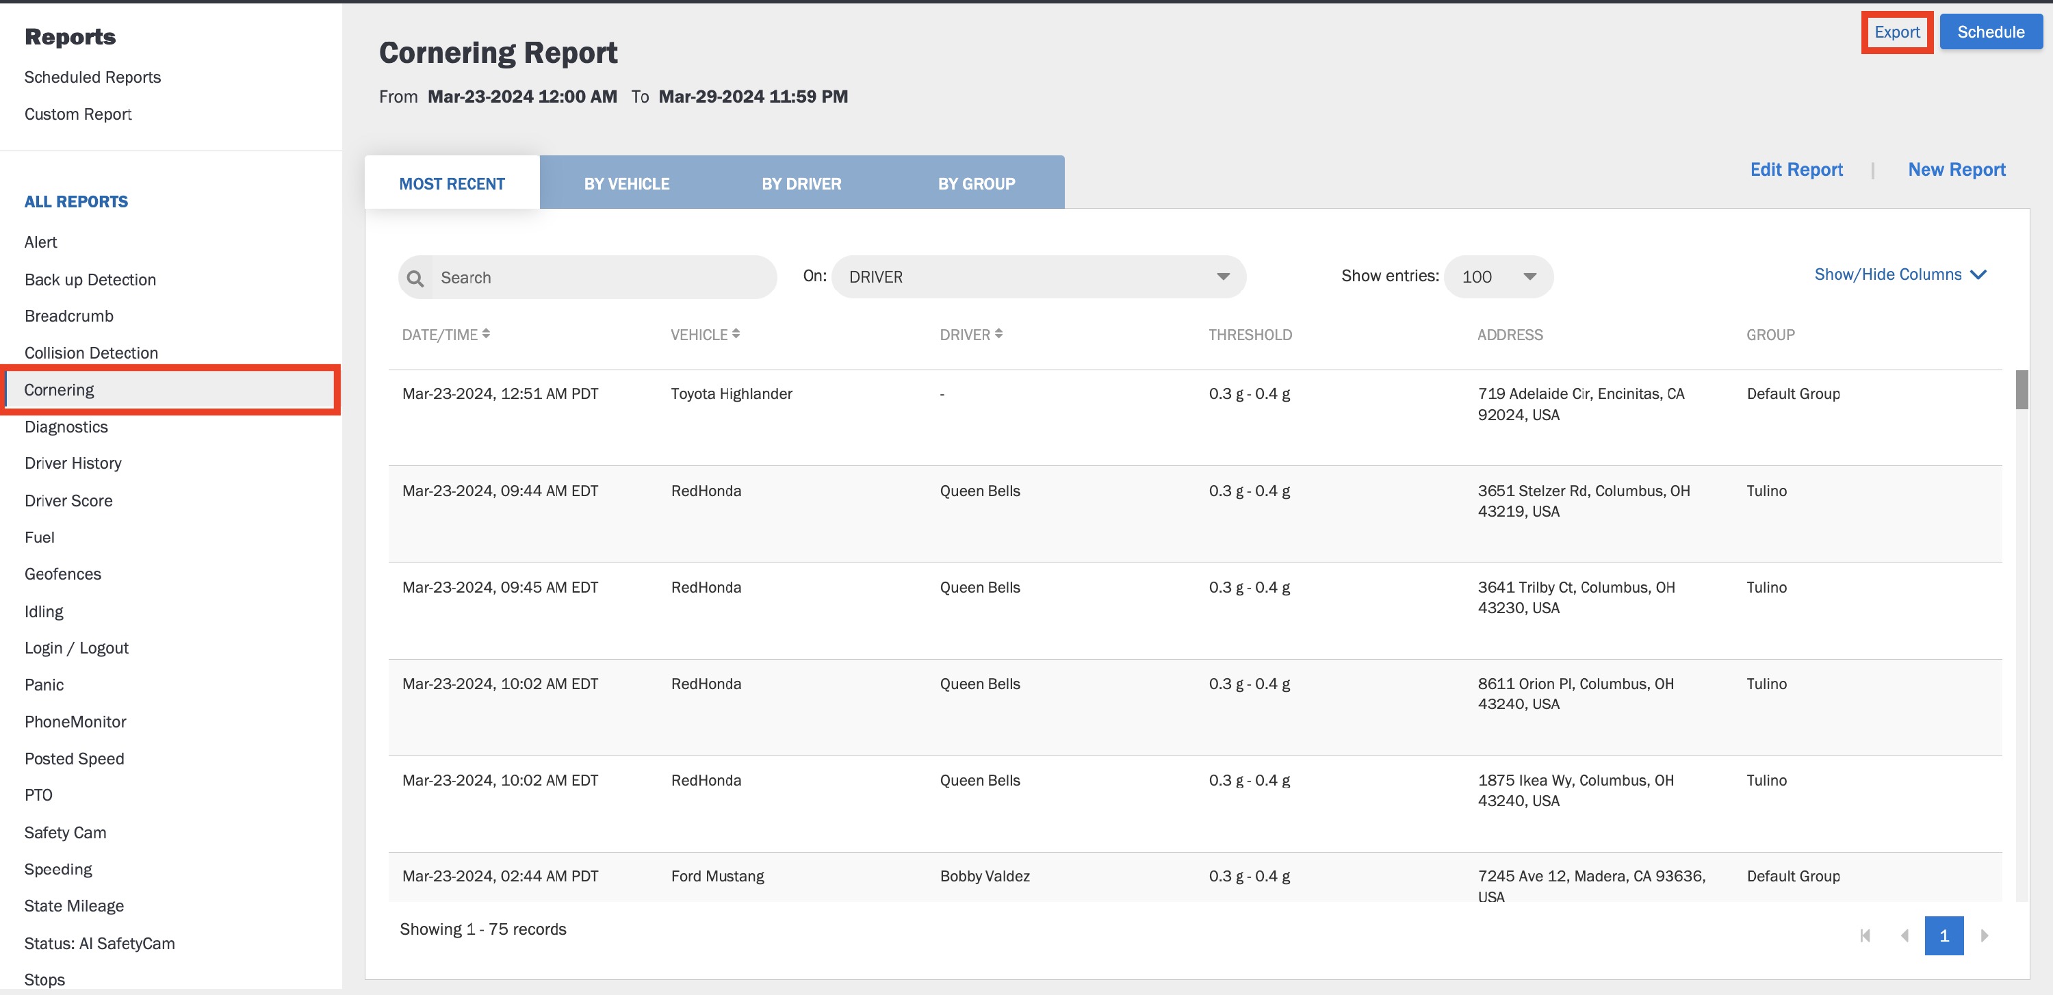The image size is (2053, 995).
Task: Click the 719 Adelaide Cir address
Action: point(1581,404)
